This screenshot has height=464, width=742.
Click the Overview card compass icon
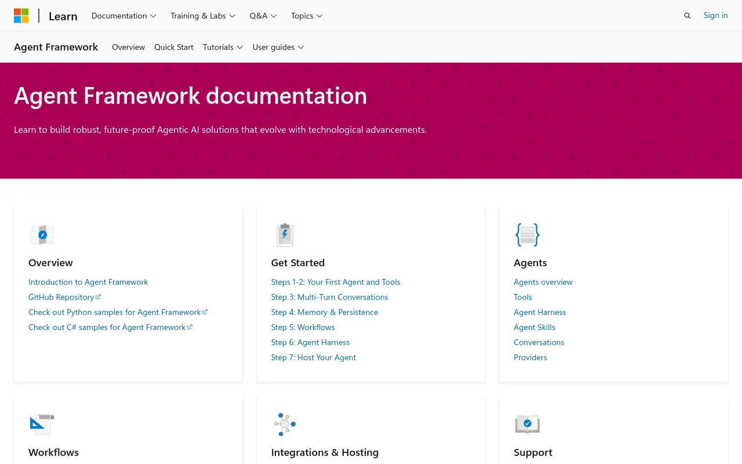pos(42,235)
